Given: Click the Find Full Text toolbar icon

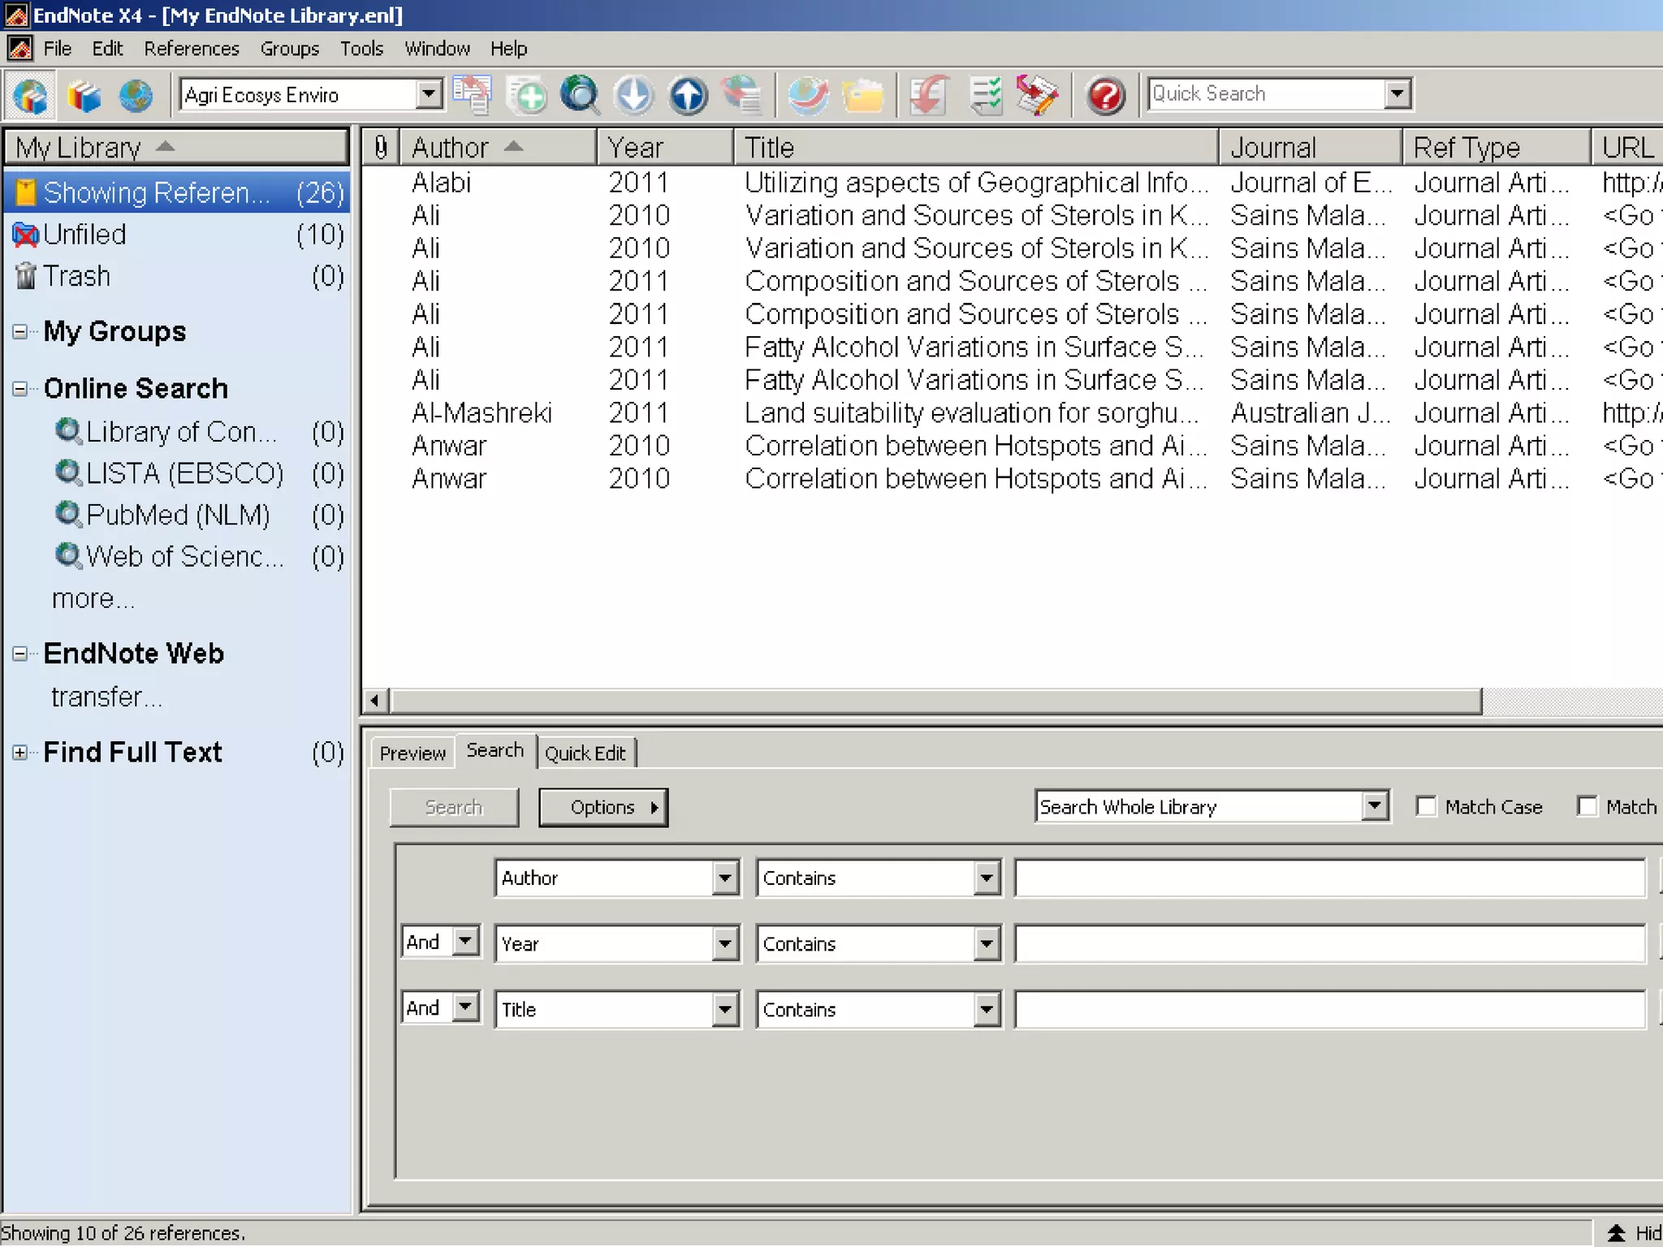Looking at the screenshot, I should pos(741,95).
